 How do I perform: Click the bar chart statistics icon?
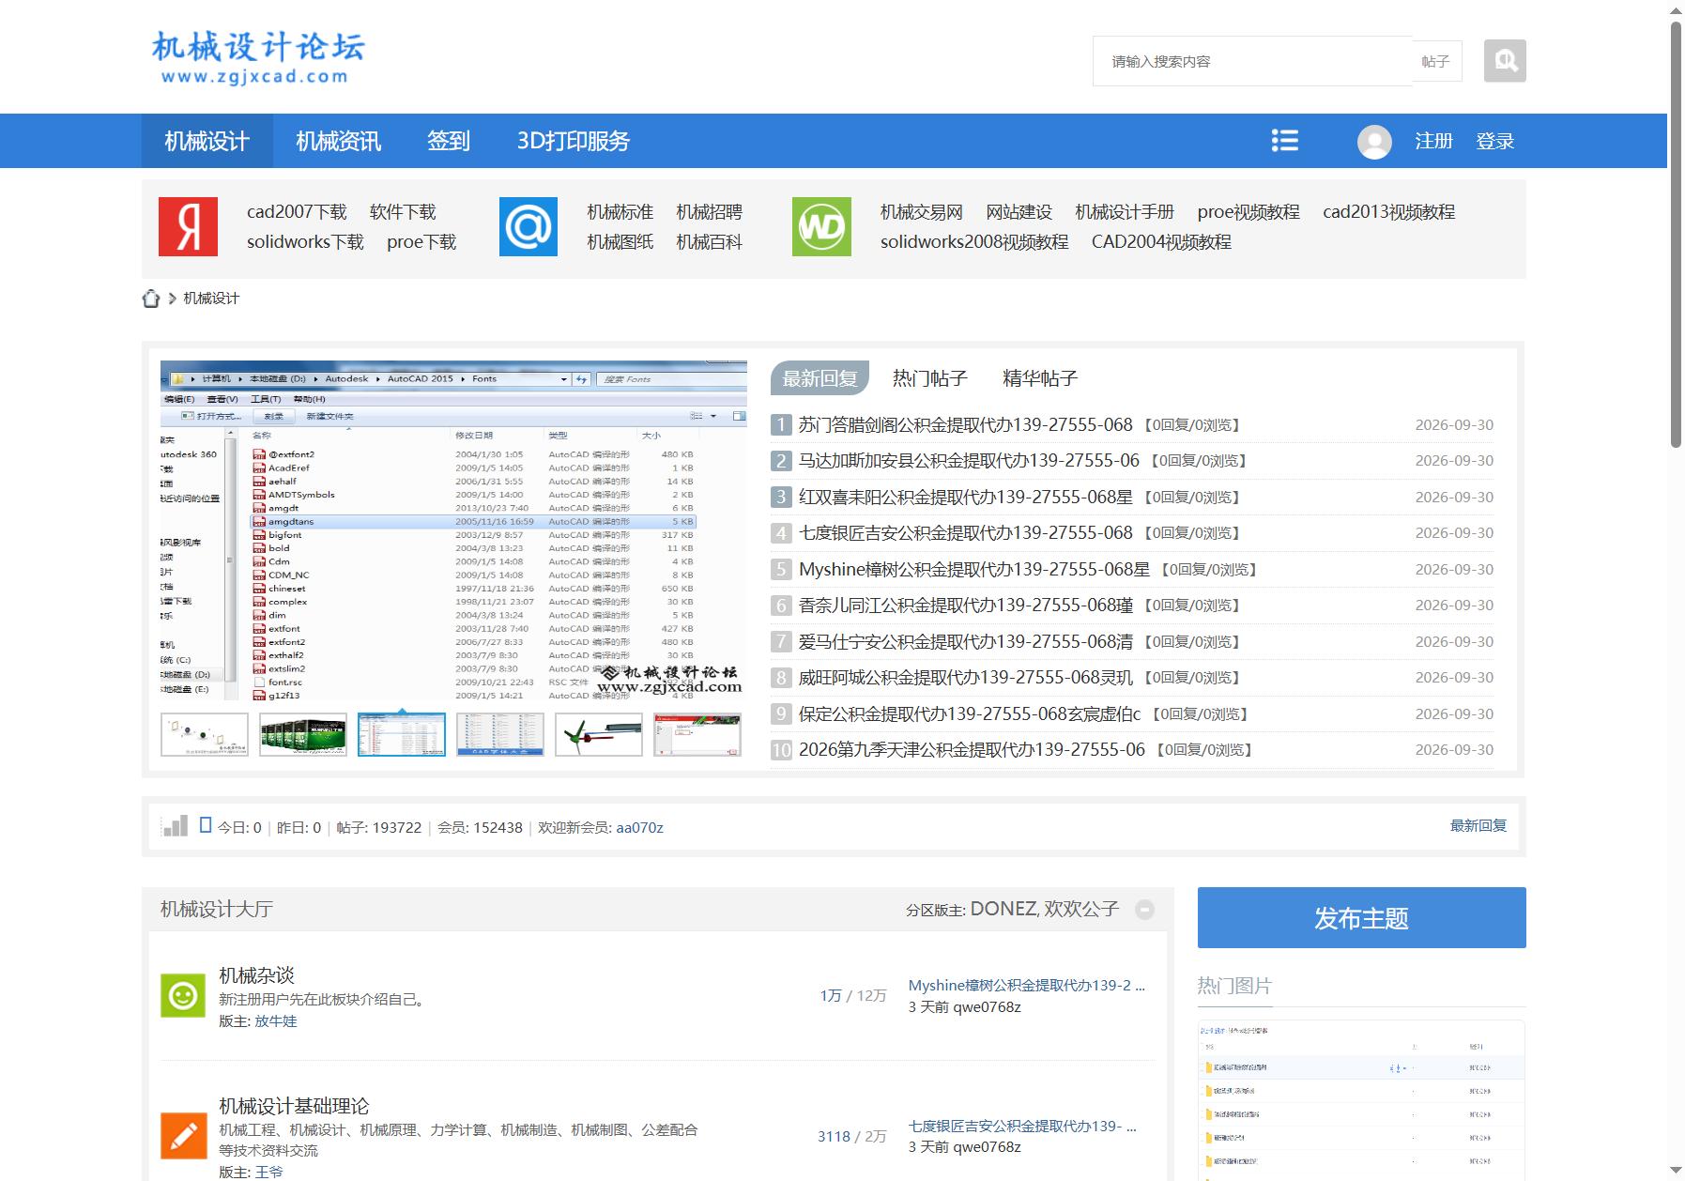coord(175,826)
